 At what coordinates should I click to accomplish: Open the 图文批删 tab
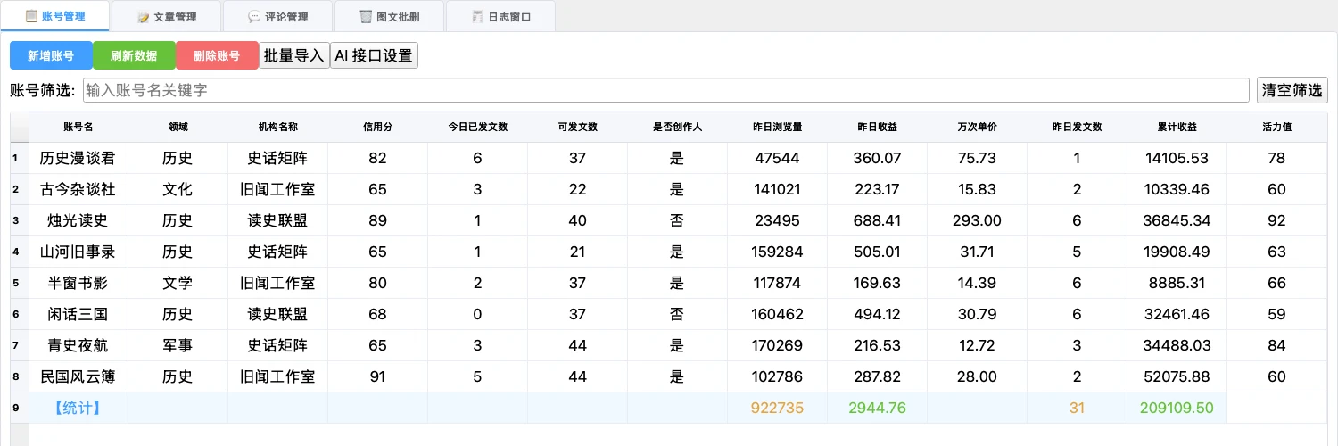click(389, 16)
